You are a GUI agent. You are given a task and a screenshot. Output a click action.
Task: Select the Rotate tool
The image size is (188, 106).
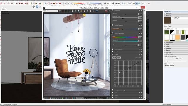coord(25,4)
